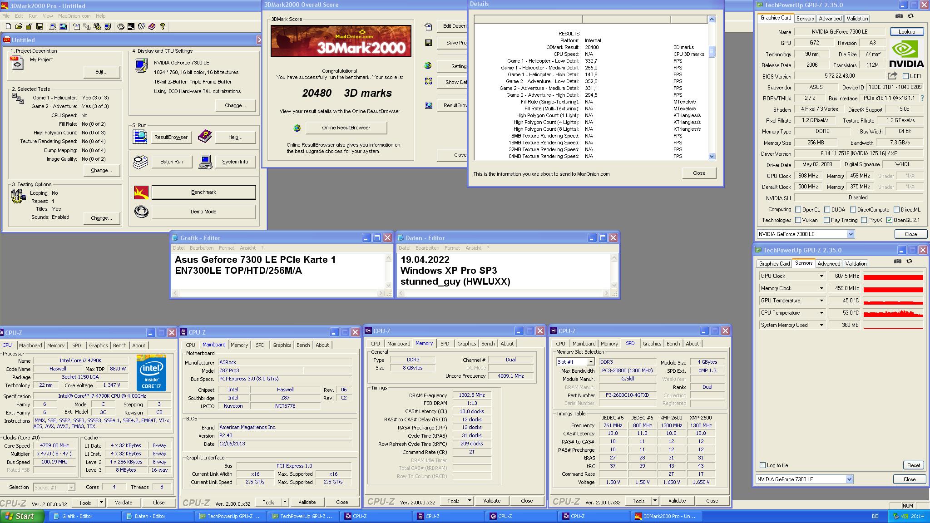Click the save floppy icon beside Save Project
Image resolution: width=930 pixels, height=523 pixels.
pos(428,43)
